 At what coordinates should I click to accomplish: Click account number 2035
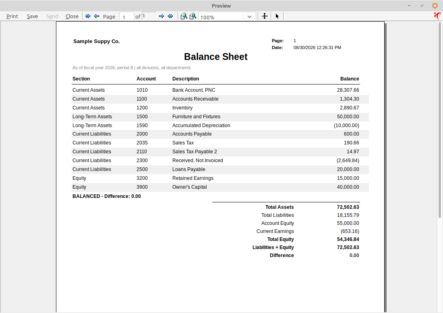pos(142,143)
